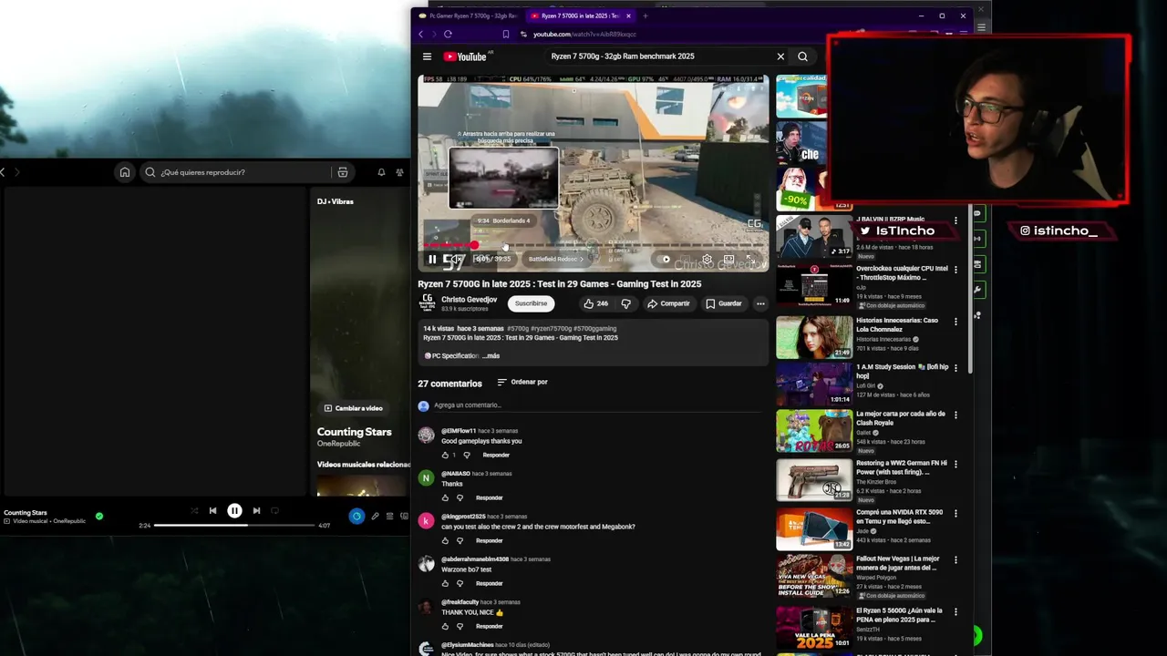
Task: Open Restoring a WW2 German FN thumbnail
Action: click(x=814, y=480)
